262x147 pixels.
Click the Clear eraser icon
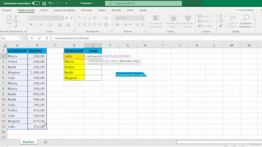[221, 26]
